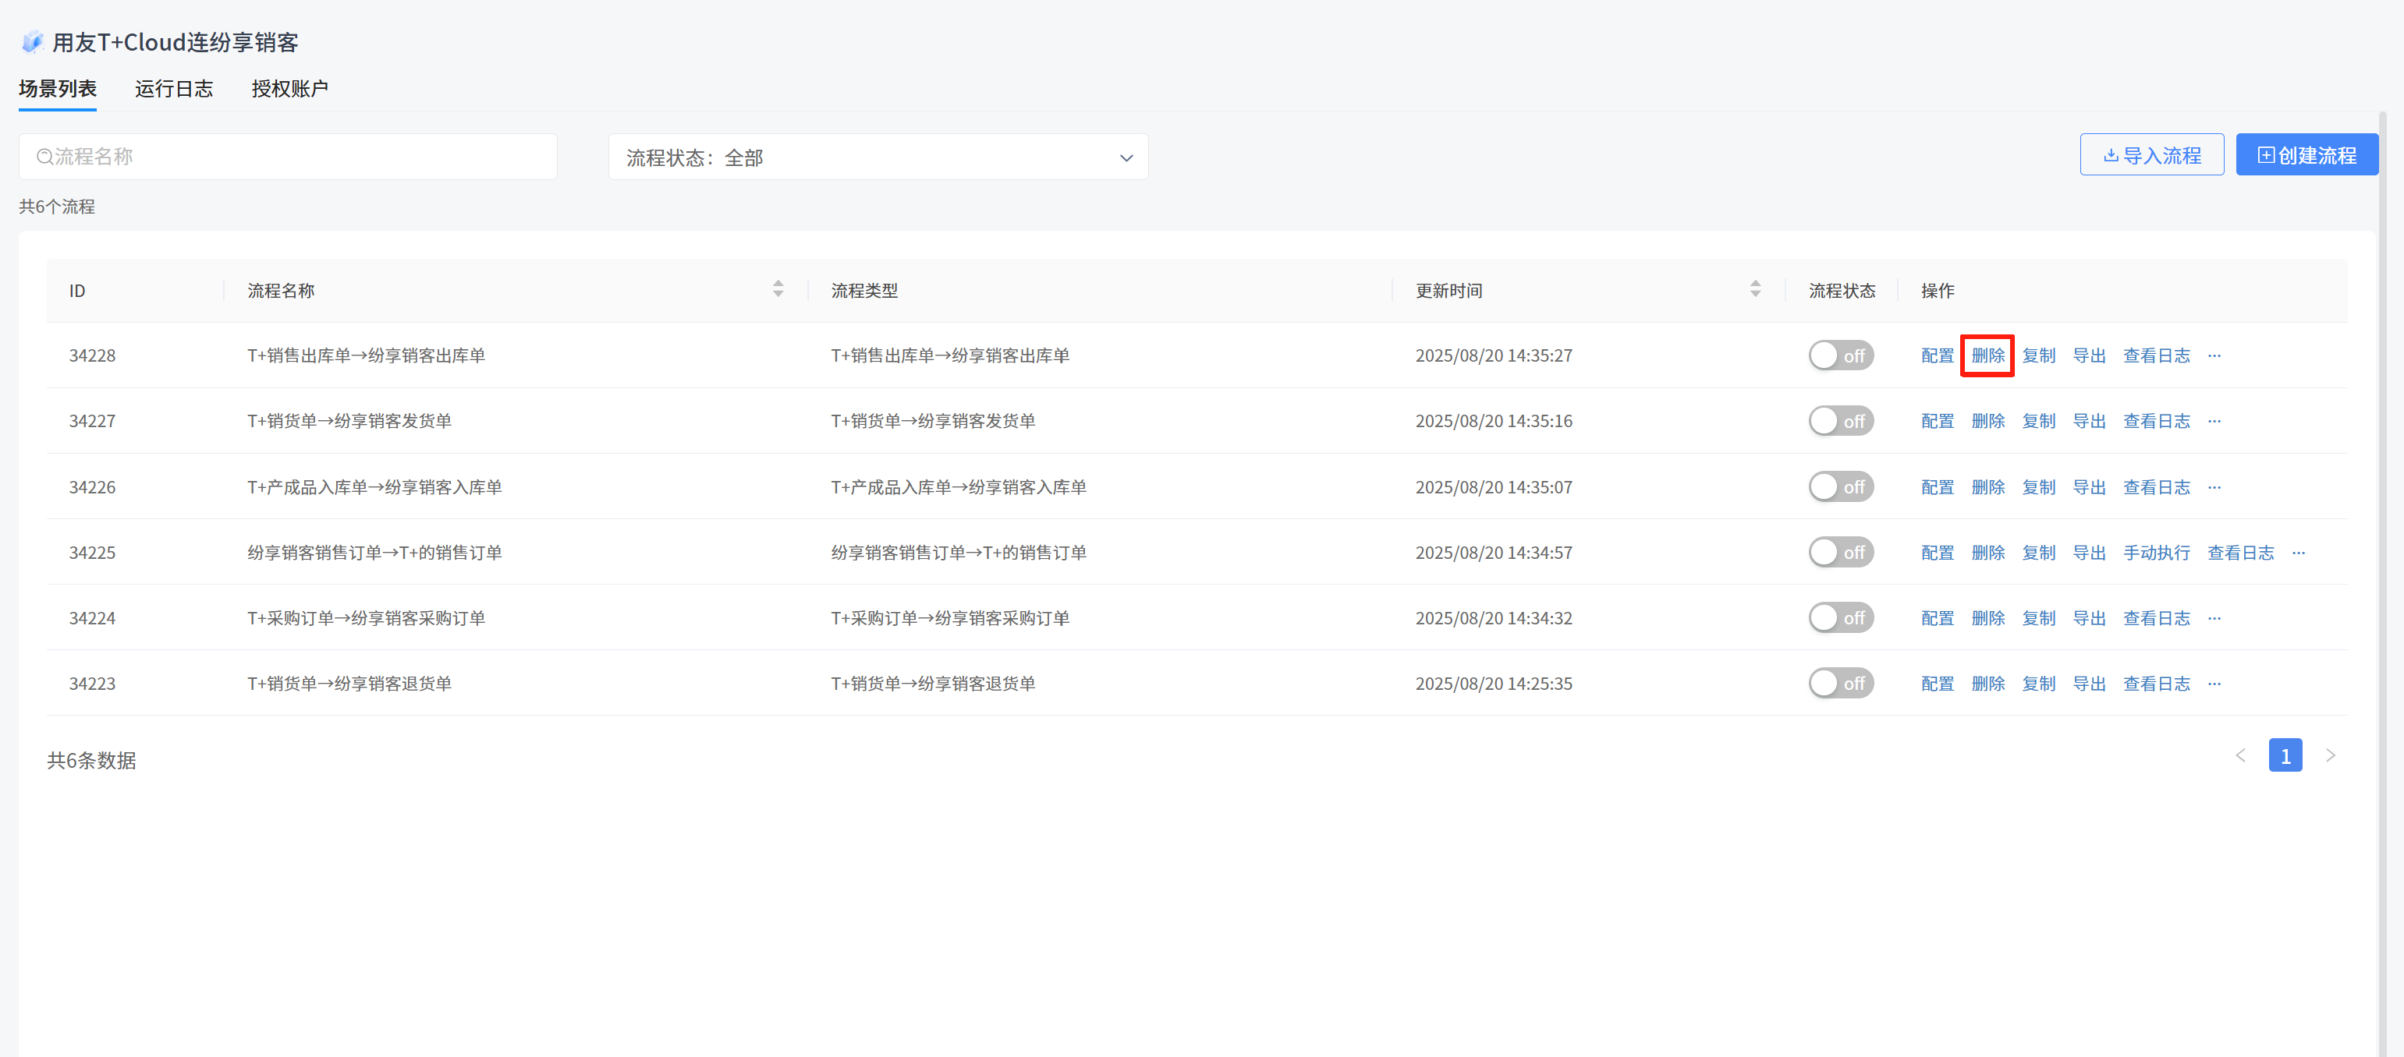This screenshot has width=2404, height=1057.
Task: Click timestamp 2025/08/20 14:25:35
Action: coord(1493,683)
